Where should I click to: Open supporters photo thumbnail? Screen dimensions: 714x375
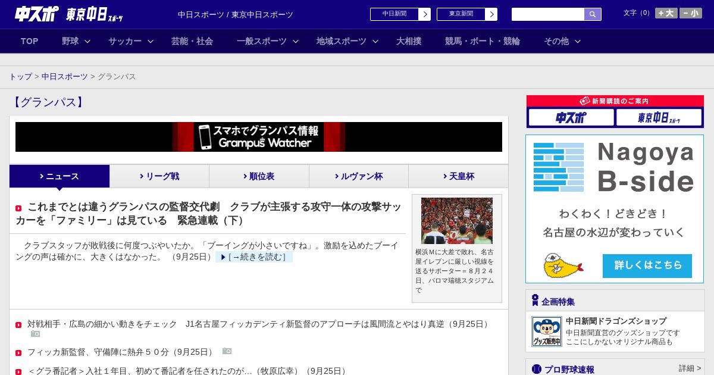pos(457,221)
